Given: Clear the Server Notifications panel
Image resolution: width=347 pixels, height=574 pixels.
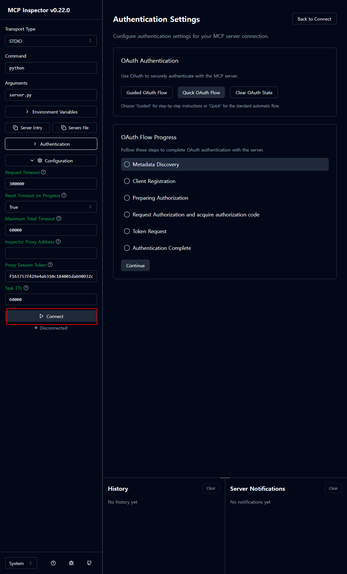Looking at the screenshot, I should pos(333,488).
